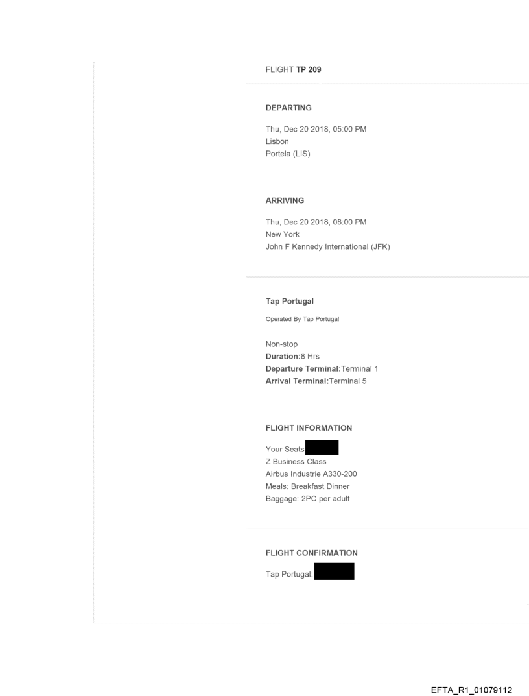The image size is (529, 696).
Task: Select the departure date Dec 20 05:00 PM
Action: 316,130
